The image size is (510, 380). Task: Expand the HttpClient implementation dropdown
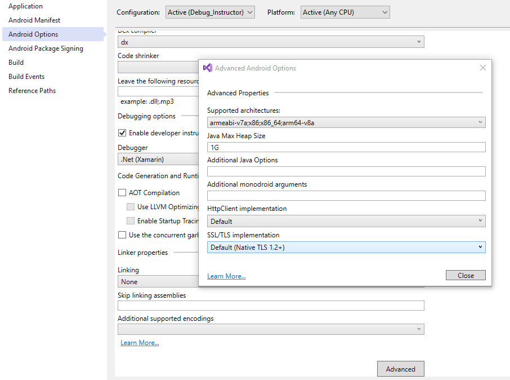click(346, 221)
